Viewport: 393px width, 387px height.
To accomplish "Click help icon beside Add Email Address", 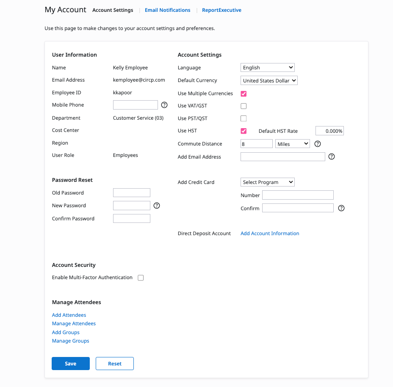I will (332, 156).
